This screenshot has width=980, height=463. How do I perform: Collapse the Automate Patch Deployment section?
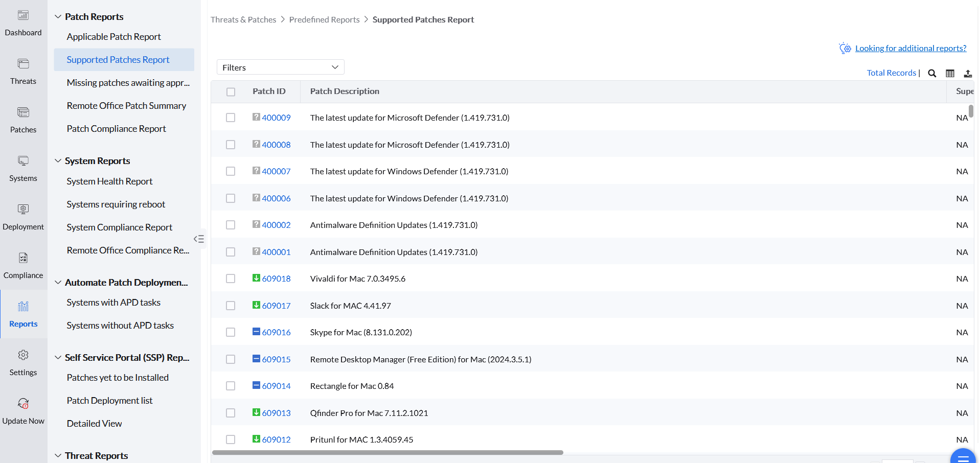pos(58,283)
